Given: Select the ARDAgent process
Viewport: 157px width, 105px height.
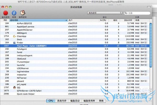Looking at the screenshot, I should point(75,33).
